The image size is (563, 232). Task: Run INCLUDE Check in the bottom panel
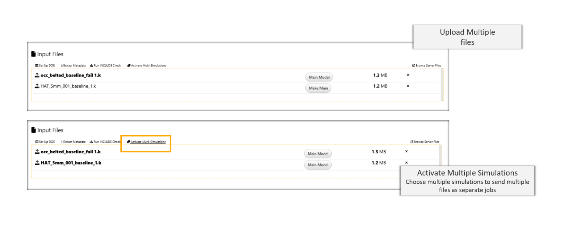tap(105, 142)
